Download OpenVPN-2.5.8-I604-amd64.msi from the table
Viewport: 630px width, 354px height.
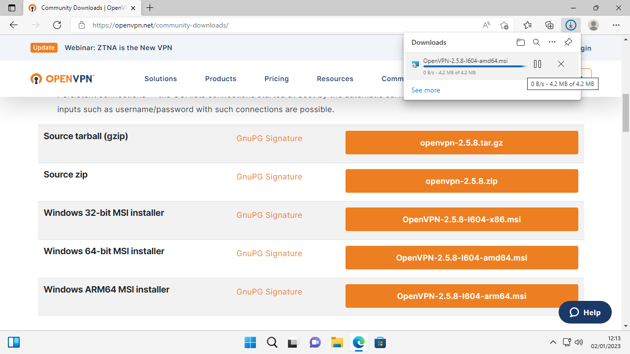coord(462,258)
